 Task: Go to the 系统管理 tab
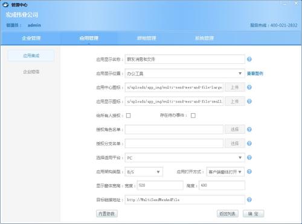pyautogui.click(x=204, y=38)
